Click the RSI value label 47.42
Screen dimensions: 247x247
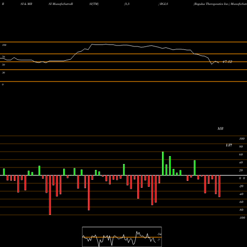tap(227, 62)
